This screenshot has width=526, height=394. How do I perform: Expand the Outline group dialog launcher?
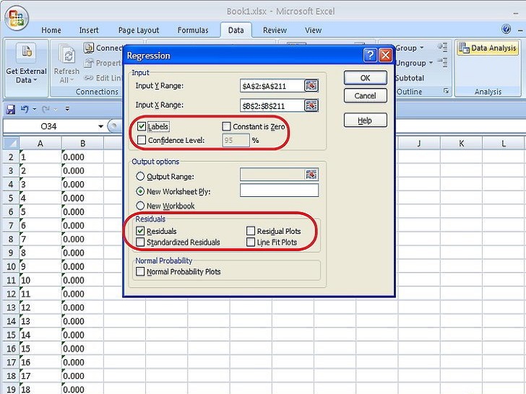[x=447, y=91]
